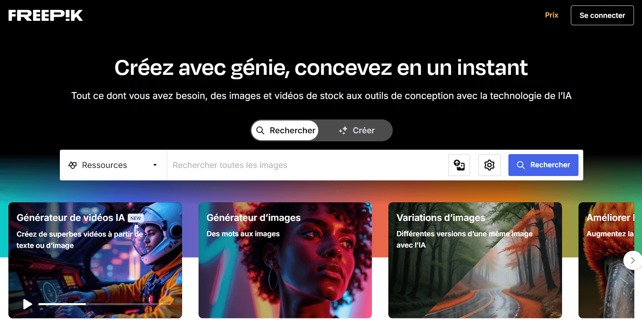The height and width of the screenshot is (329, 642).
Task: Expand the Ressources dropdown arrow
Action: pos(155,165)
